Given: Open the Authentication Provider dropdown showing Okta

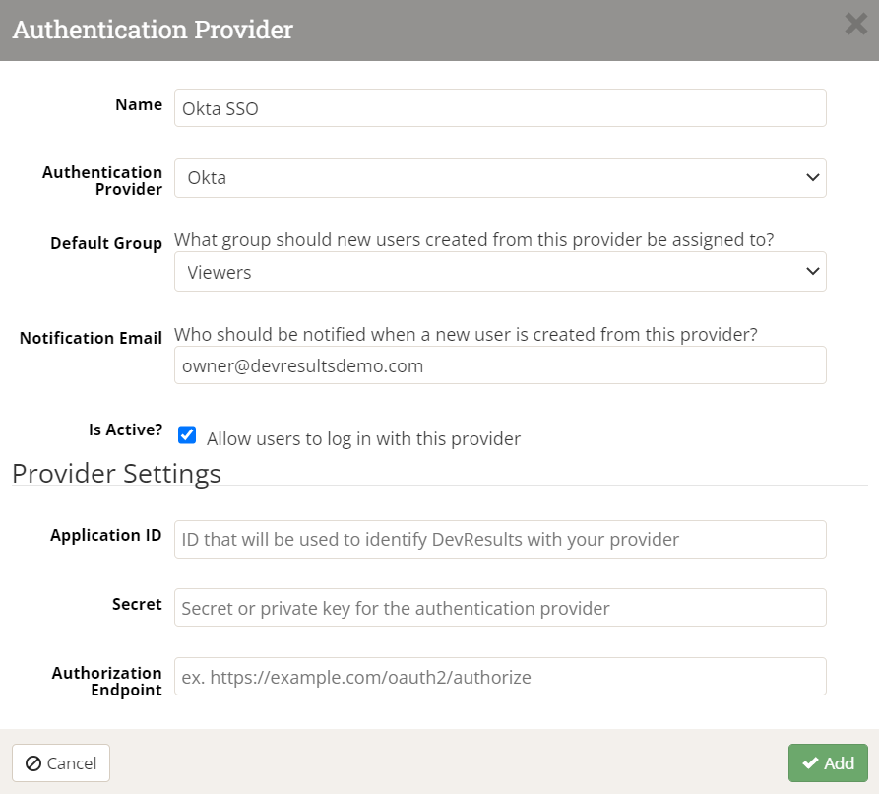Looking at the screenshot, I should point(500,178).
